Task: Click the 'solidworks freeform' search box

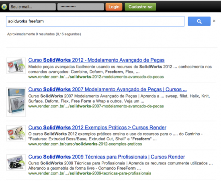Action: click(95, 21)
